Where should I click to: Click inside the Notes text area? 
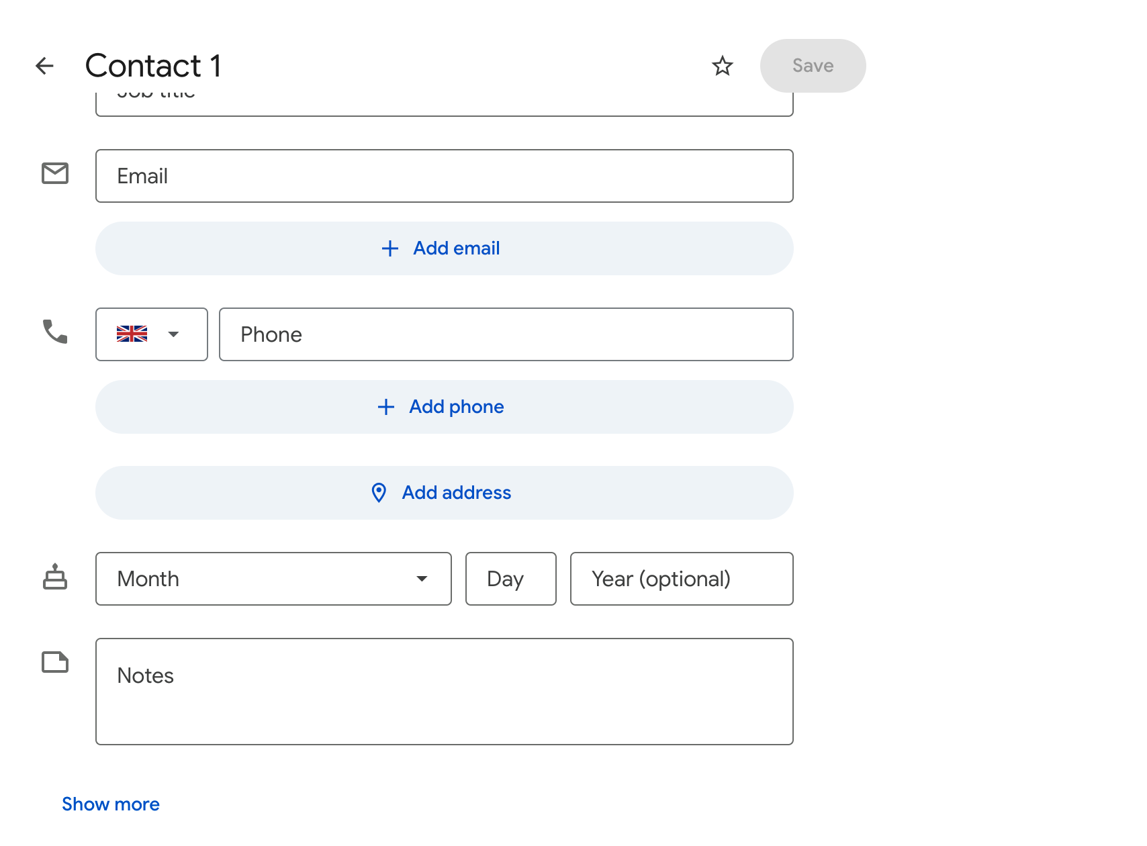[444, 692]
